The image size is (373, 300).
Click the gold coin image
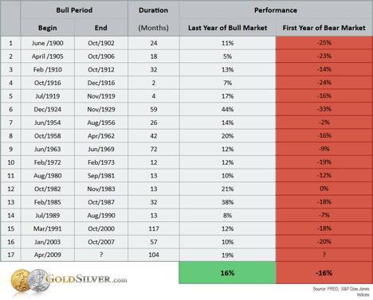21,282
